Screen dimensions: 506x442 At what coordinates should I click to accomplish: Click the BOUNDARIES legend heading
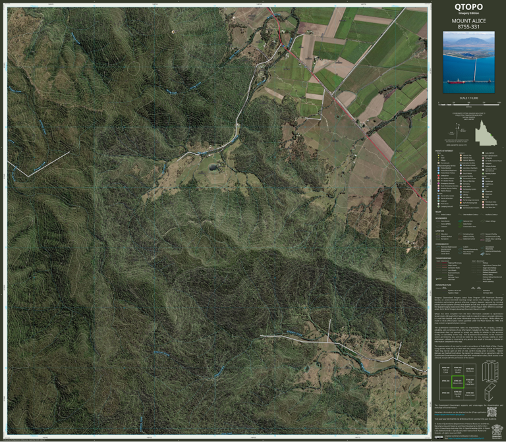441,219
